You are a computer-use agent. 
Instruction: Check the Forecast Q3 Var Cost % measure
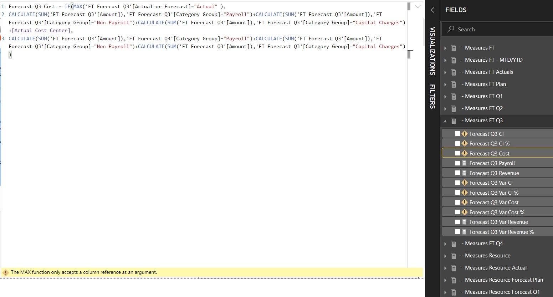pyautogui.click(x=457, y=212)
